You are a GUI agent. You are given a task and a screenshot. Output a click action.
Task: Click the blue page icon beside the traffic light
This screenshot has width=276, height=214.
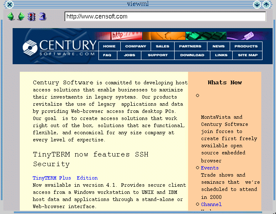pos(42,16)
